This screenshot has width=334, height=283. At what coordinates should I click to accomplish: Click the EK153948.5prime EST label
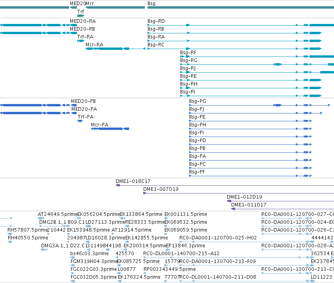[x=88, y=230]
